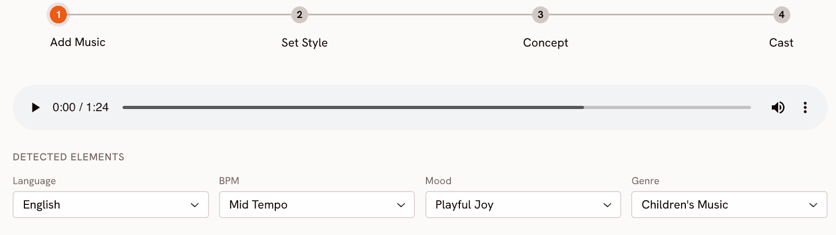The height and width of the screenshot is (235, 836).
Task: Click the DETECTED ELEMENTS heading
Action: 68,157
